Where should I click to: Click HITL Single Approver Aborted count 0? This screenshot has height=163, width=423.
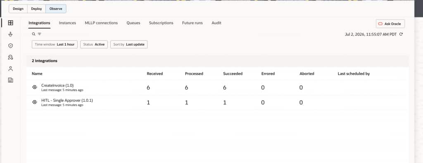301,103
